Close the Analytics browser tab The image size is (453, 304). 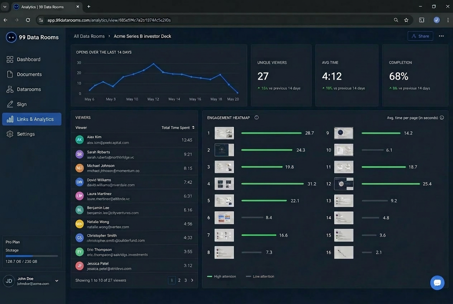[x=78, y=7]
